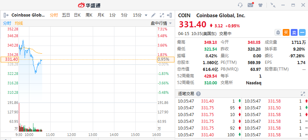Switch to the 五日 chart tab

pos(66,15)
